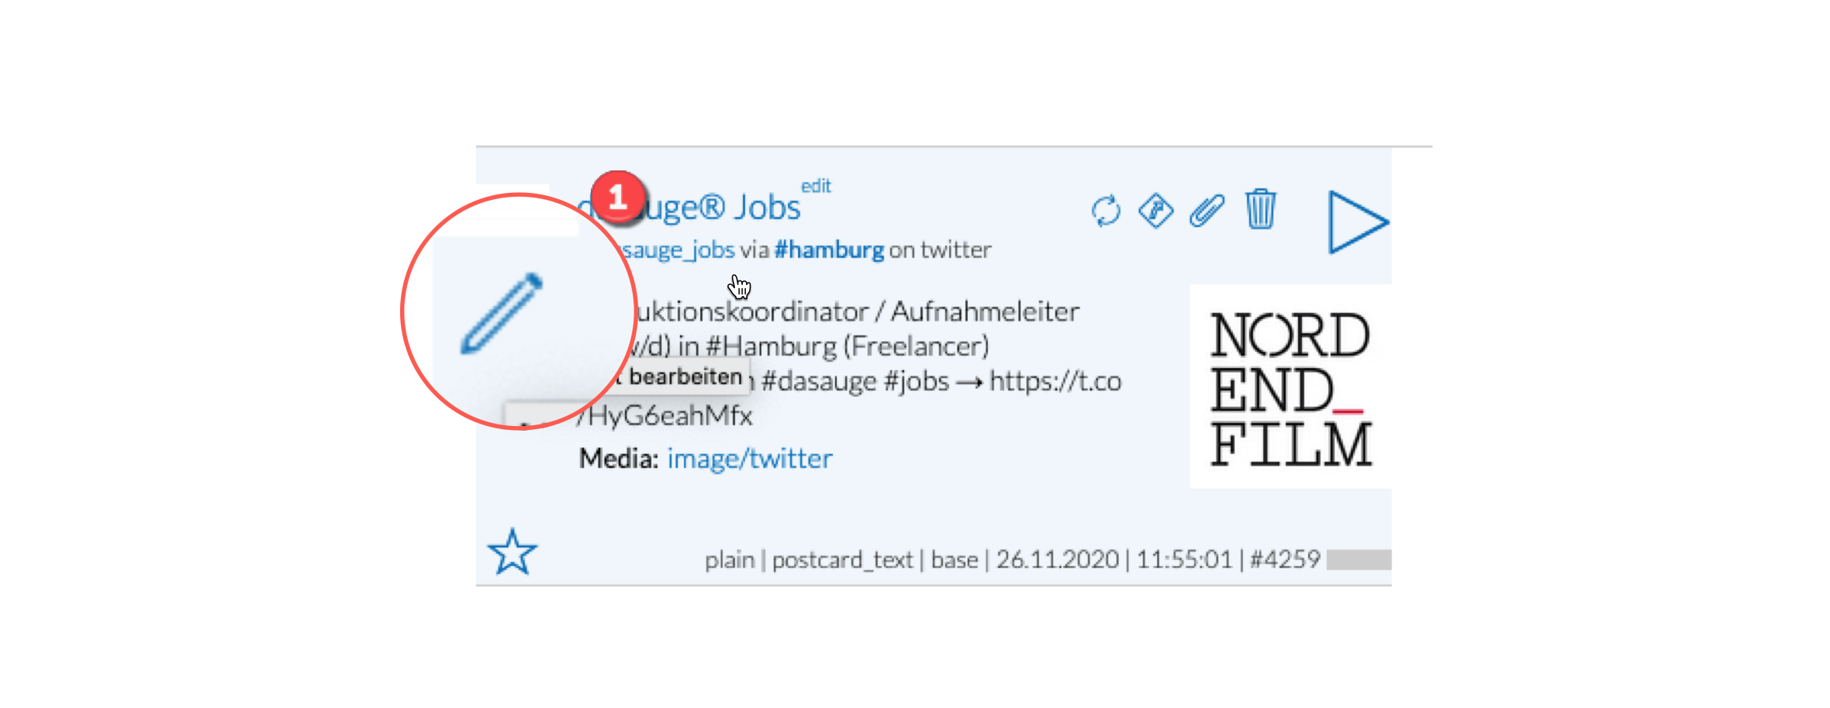
Task: Click the "bearbeiten" tooltip label
Action: coord(685,377)
